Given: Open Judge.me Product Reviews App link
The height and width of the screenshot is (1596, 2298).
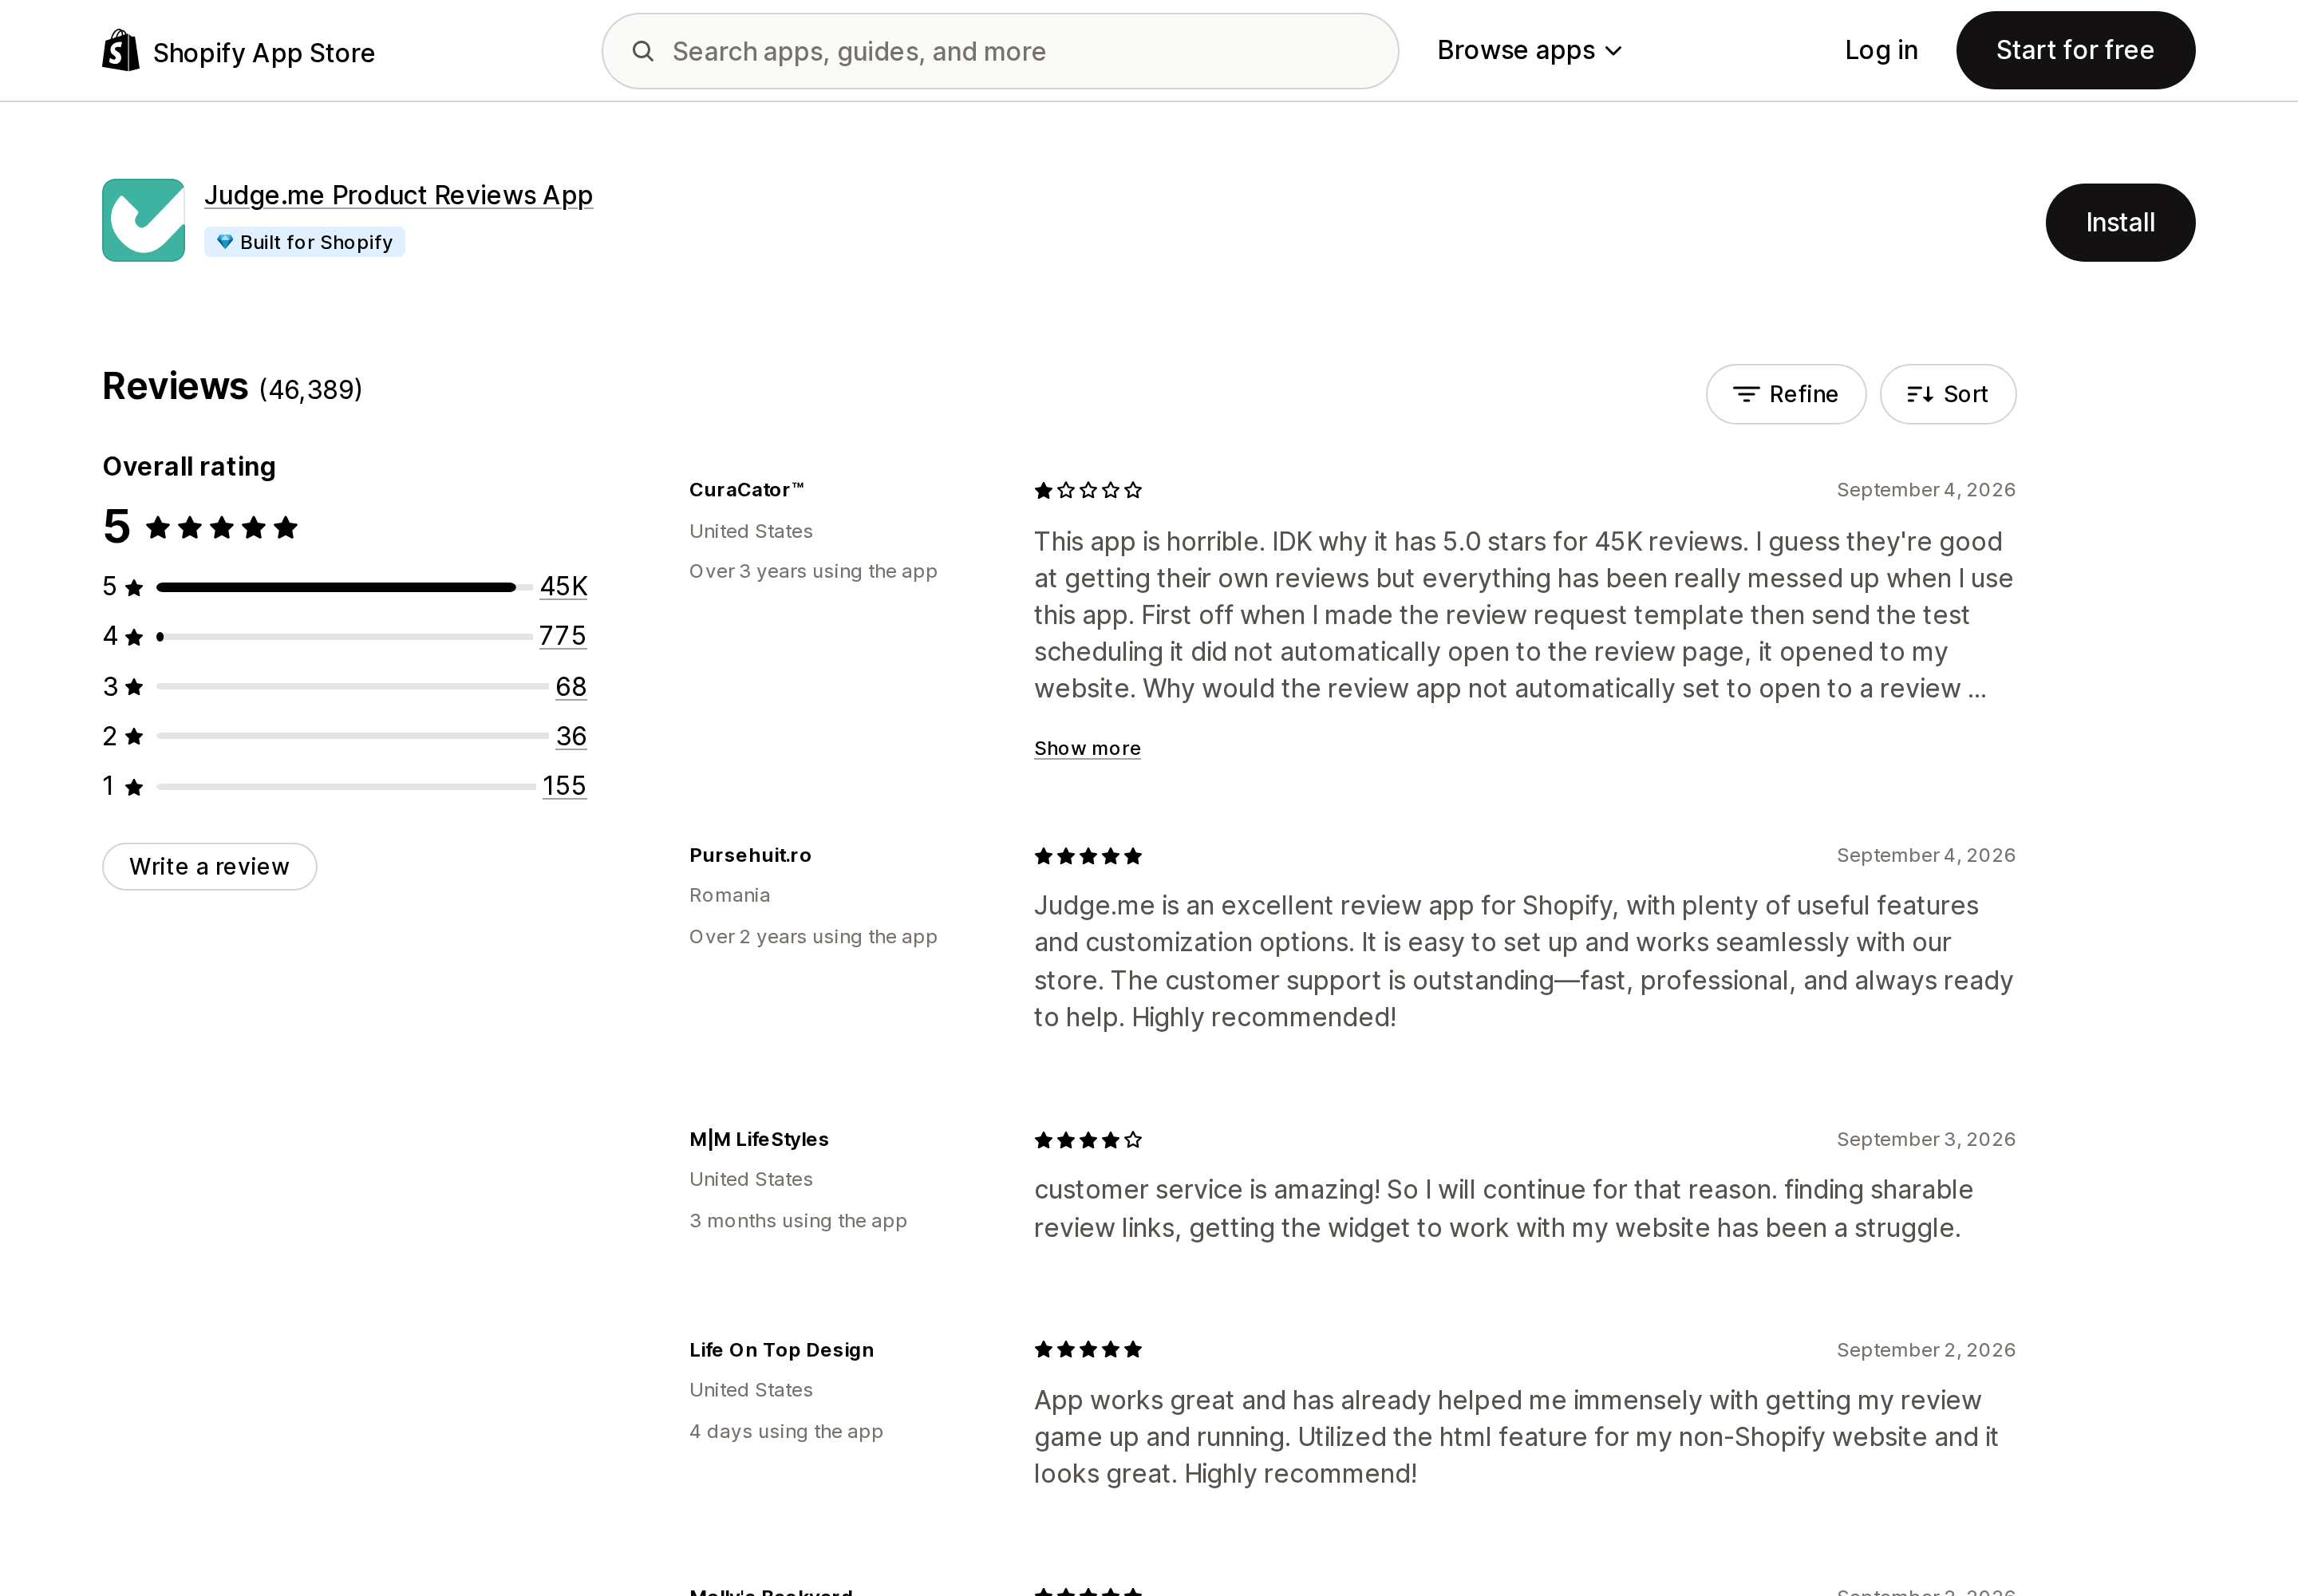Looking at the screenshot, I should (398, 195).
